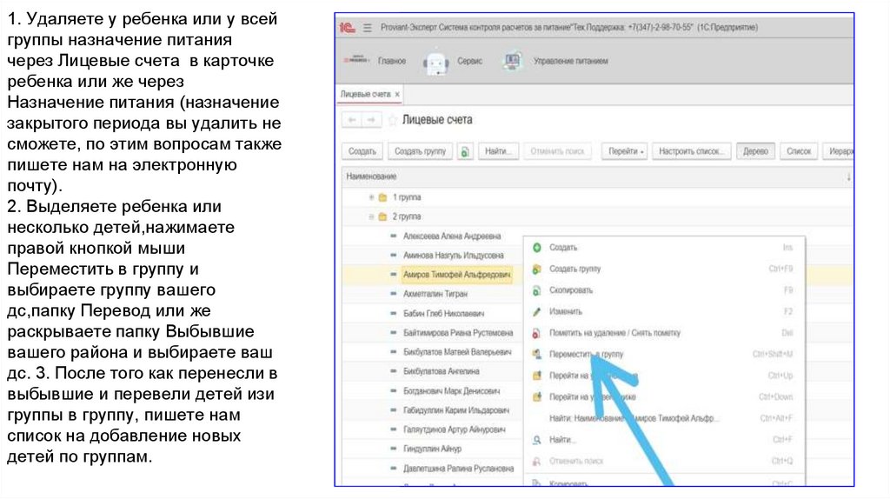Viewport: 890px width, 499px height.
Task: Select row Габидуллин Карим Ильдарович
Action: point(455,410)
